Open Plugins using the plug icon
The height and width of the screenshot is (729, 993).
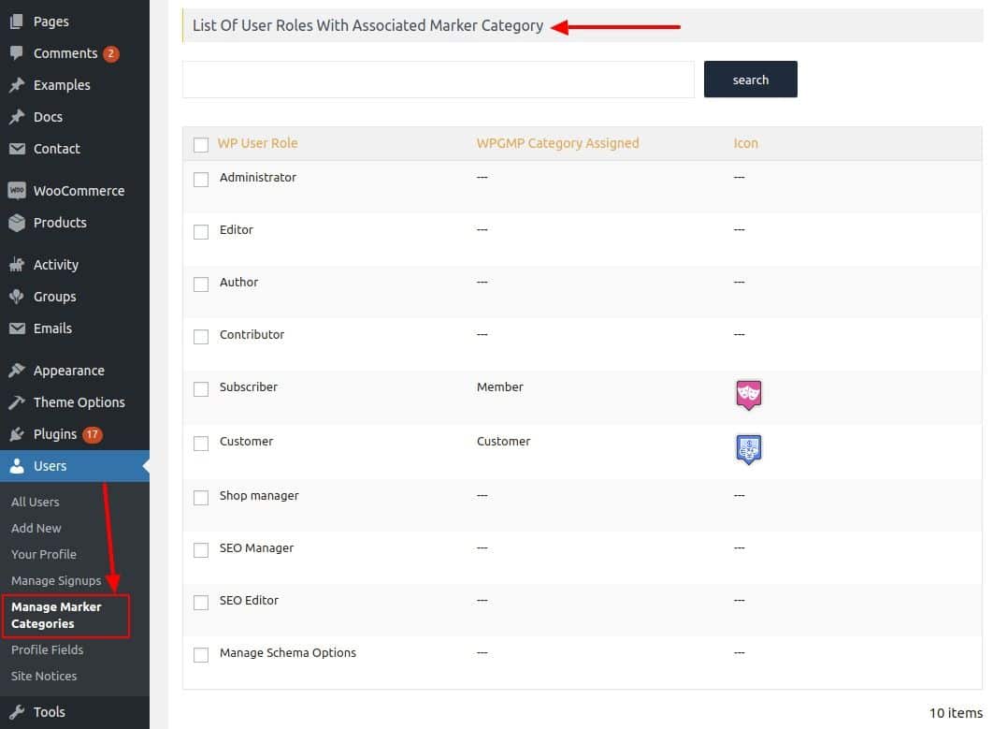point(16,433)
